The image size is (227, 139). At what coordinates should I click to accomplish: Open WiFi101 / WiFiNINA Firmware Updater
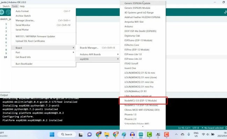tap(43, 36)
